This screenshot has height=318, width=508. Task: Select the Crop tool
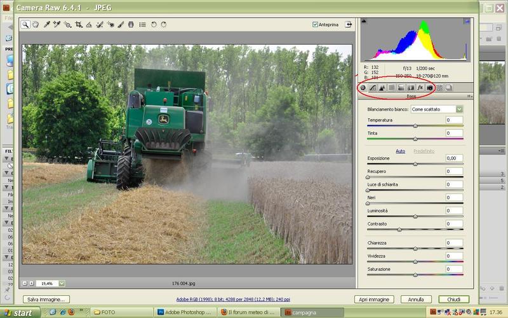coord(79,24)
